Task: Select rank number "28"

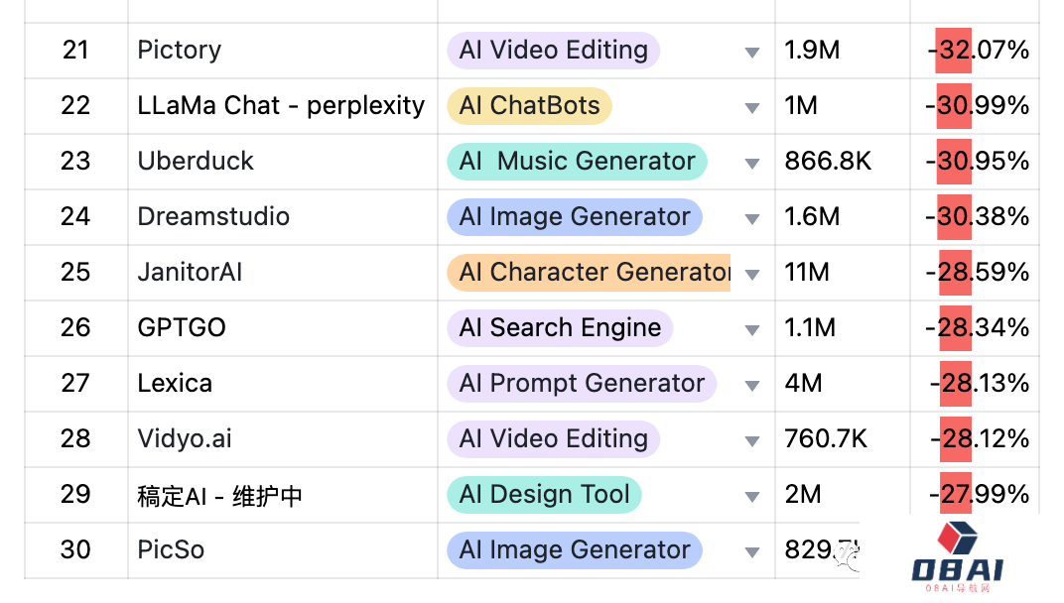Action: [75, 439]
